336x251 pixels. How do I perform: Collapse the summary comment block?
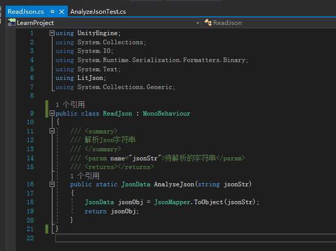(x=52, y=131)
